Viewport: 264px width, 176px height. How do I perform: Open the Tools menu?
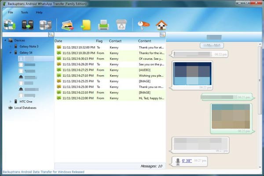(x=24, y=12)
